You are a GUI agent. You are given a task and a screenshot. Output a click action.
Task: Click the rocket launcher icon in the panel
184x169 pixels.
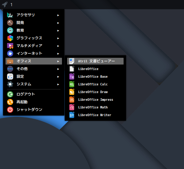5,5
